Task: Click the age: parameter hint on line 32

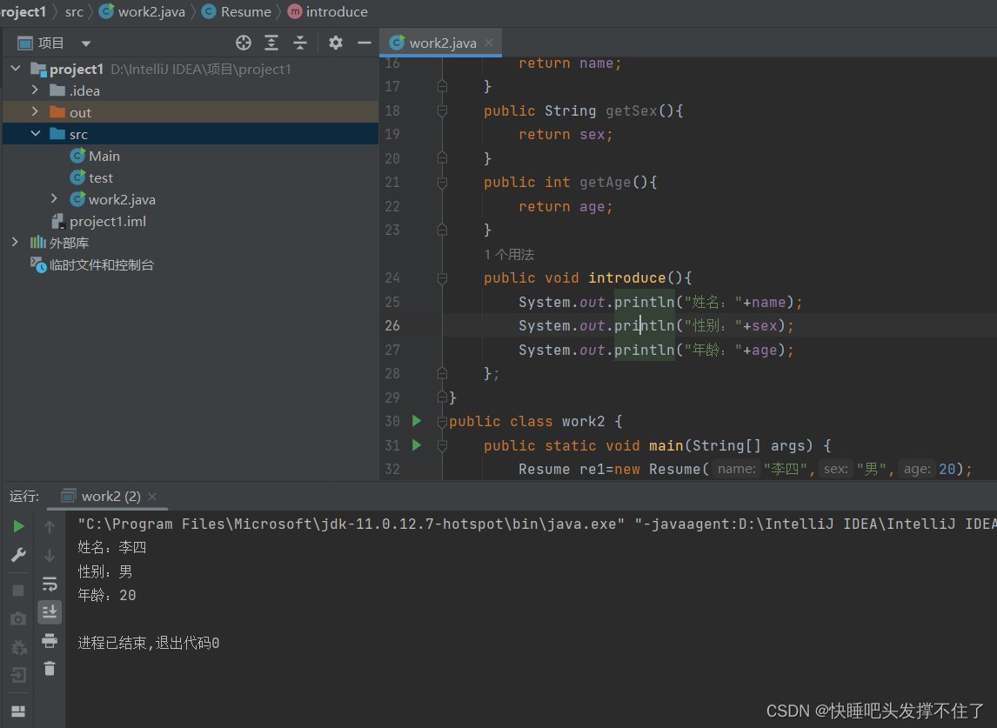Action: [x=917, y=469]
